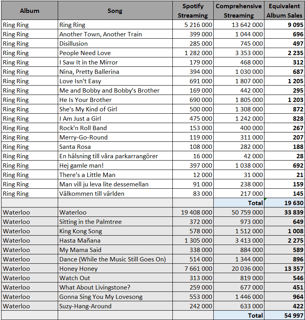
Task: Click Spotify streaming value 553 000
Action: [193, 297]
